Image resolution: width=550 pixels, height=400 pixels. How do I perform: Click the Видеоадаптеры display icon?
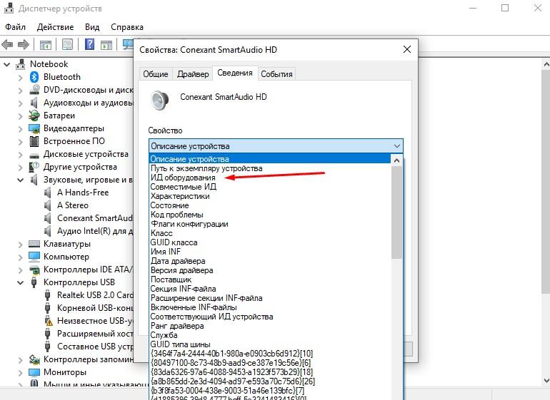(34, 128)
